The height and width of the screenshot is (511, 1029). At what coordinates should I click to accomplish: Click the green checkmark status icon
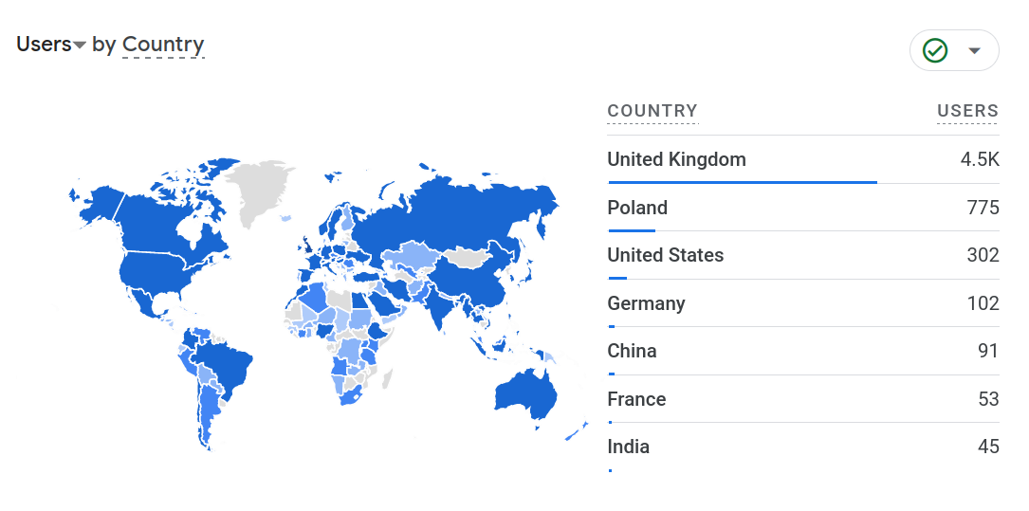[935, 50]
